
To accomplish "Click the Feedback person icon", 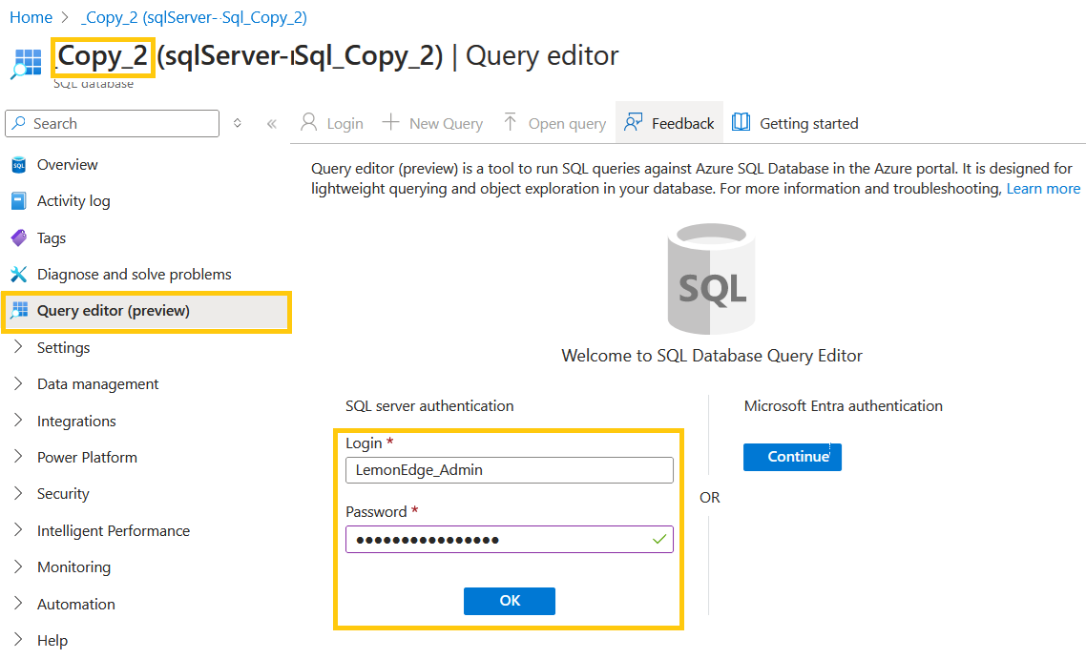I will tap(633, 122).
